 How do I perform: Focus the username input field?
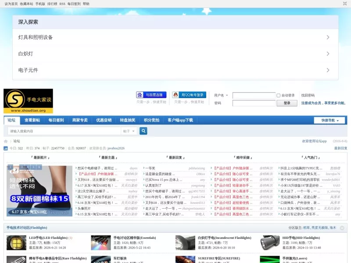pos(254,96)
